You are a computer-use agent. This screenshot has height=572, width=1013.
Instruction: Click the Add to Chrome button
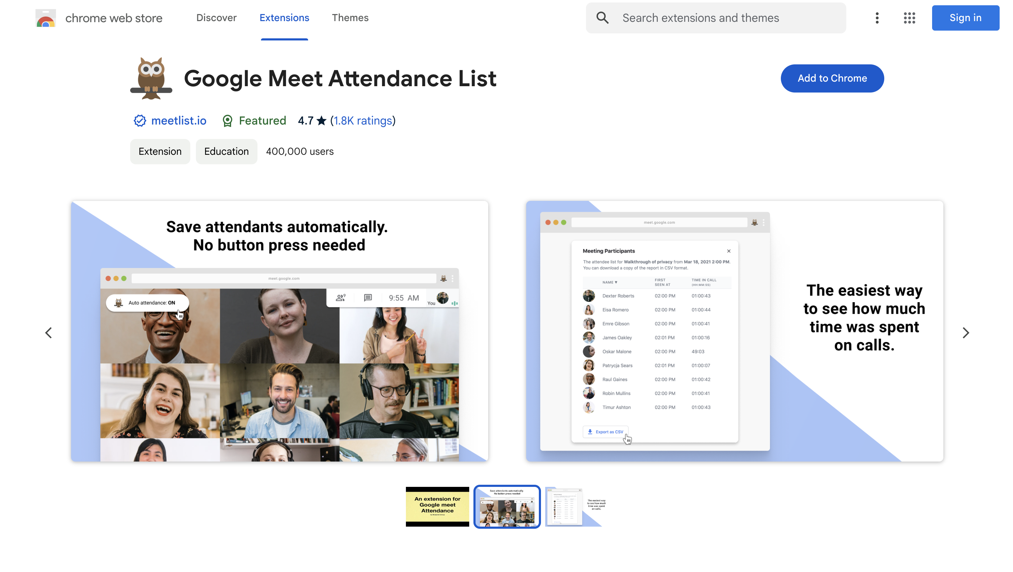[832, 78]
